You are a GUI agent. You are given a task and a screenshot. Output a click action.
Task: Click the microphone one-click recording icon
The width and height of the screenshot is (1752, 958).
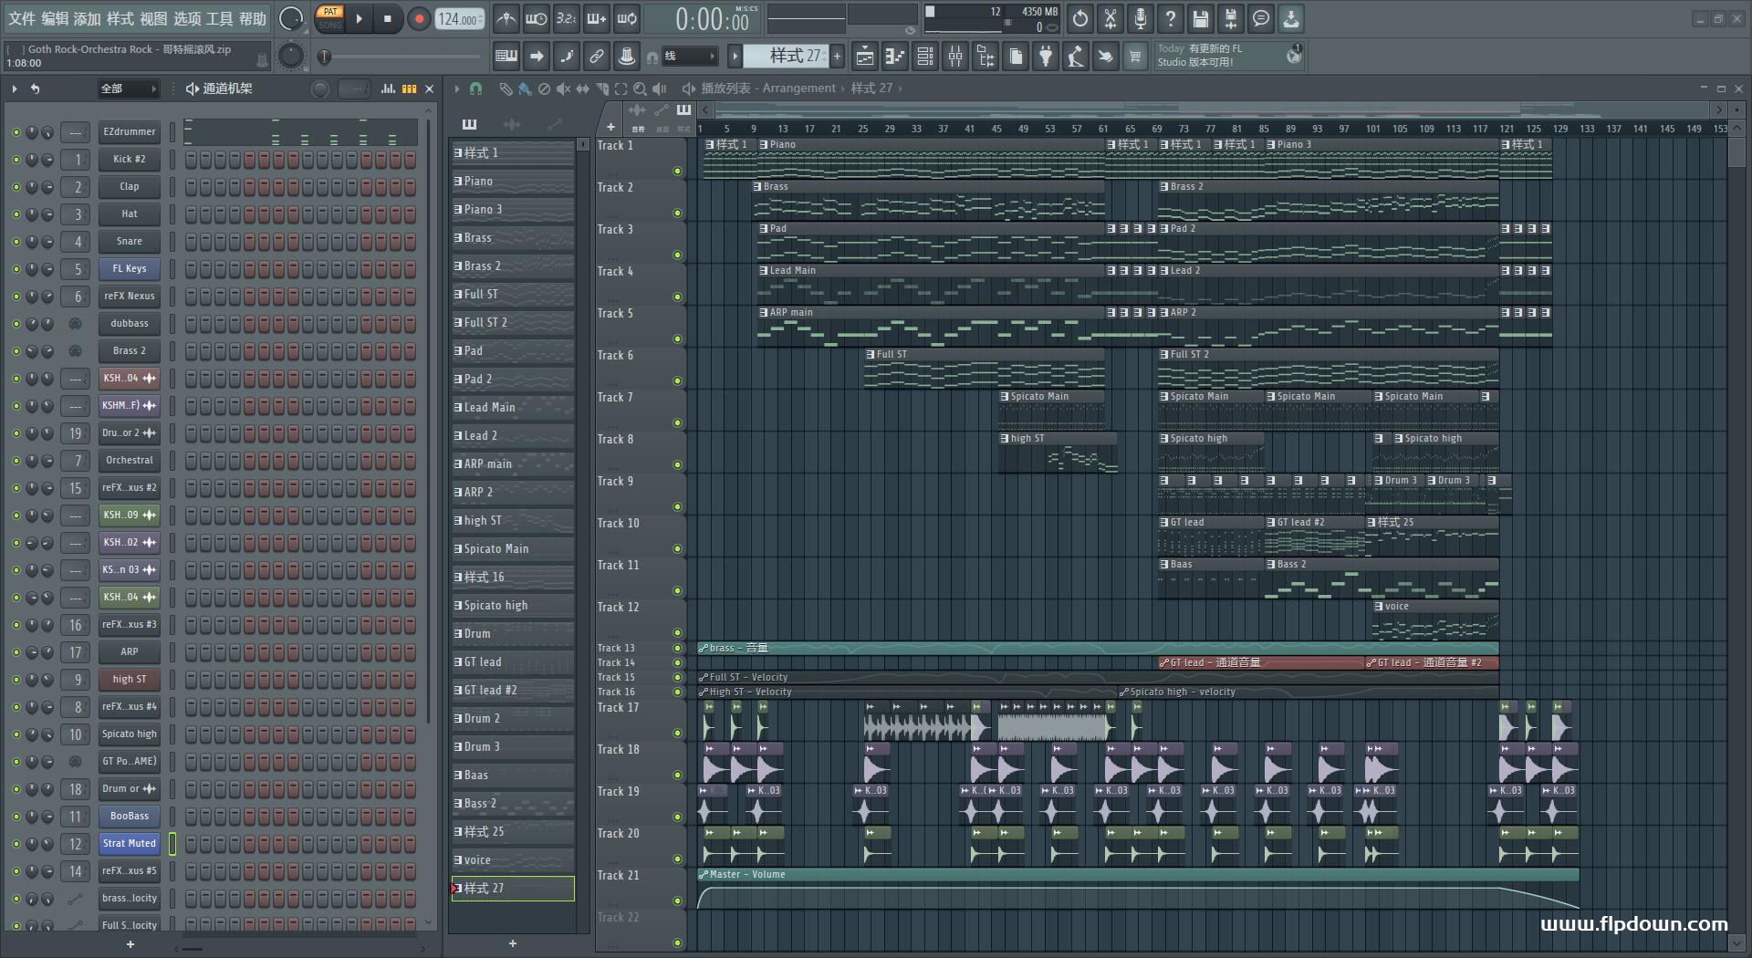click(1141, 18)
